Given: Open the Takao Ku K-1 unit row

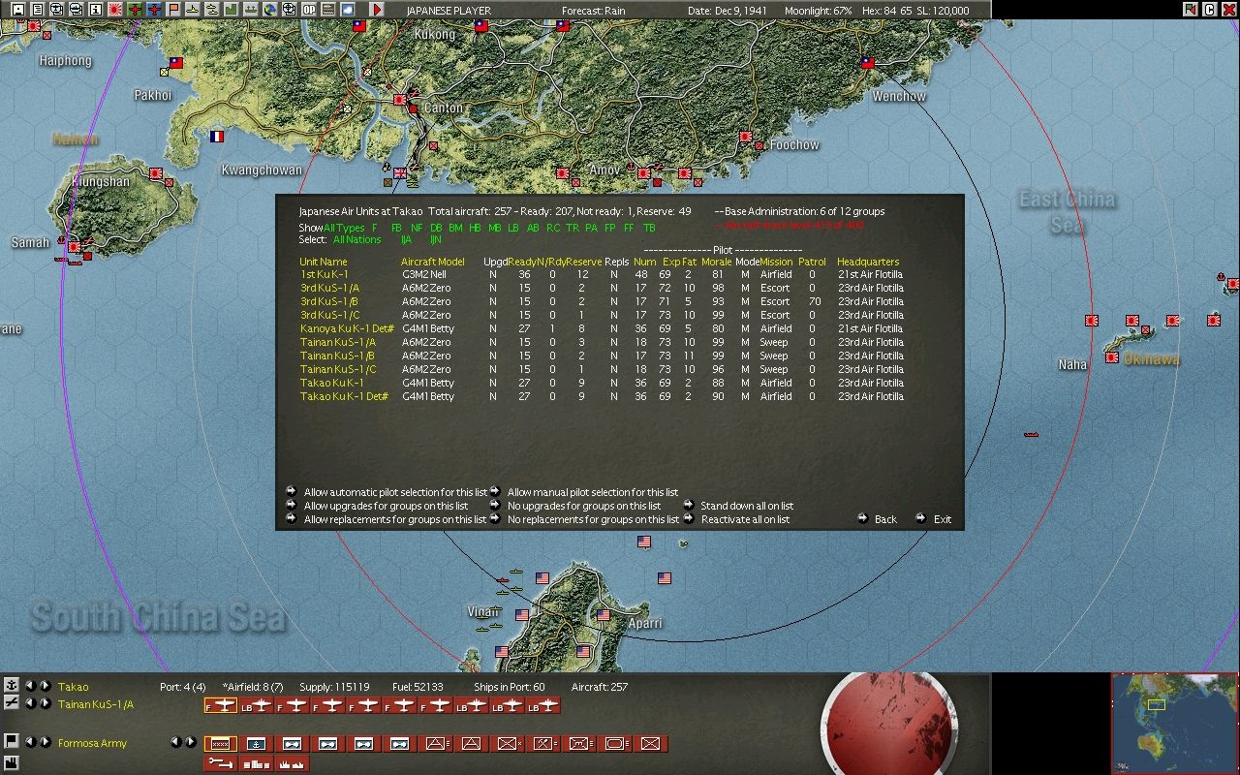Looking at the screenshot, I should point(331,383).
